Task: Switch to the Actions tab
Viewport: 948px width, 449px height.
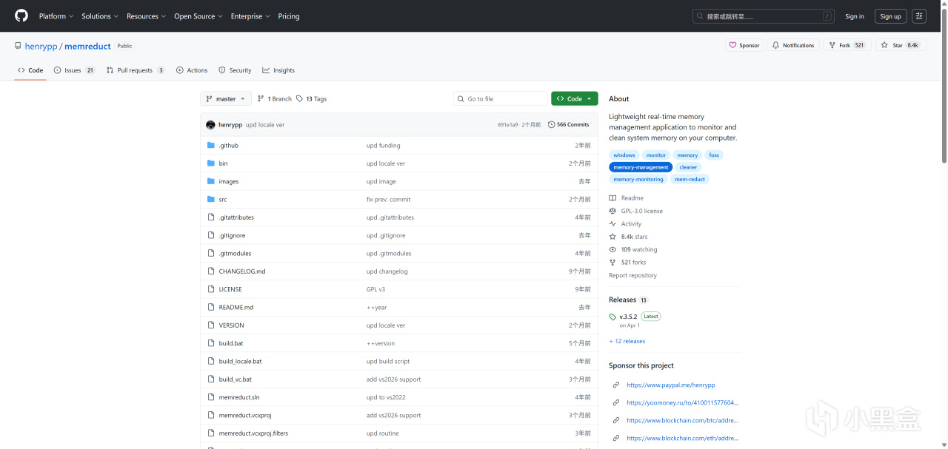Action: pos(192,70)
